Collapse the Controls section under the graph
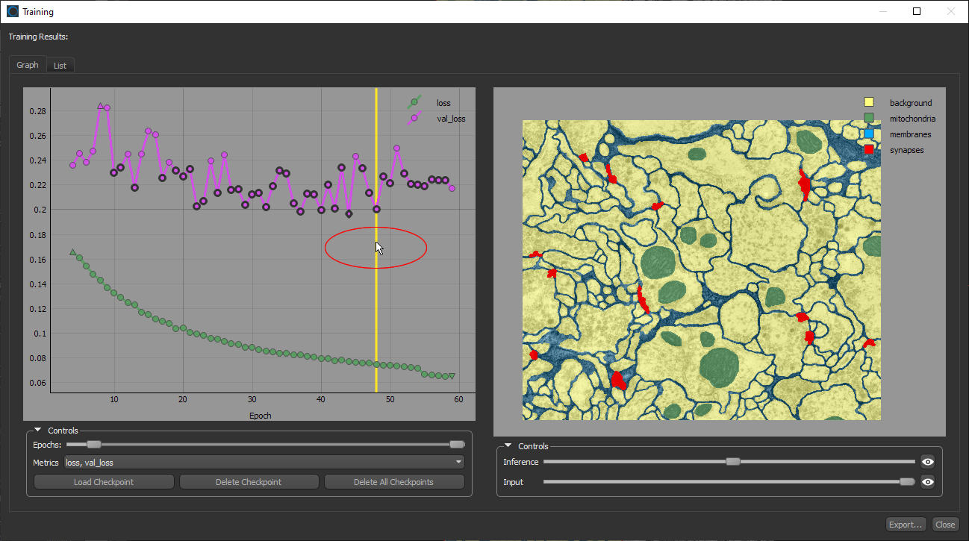This screenshot has width=969, height=541. coord(38,431)
